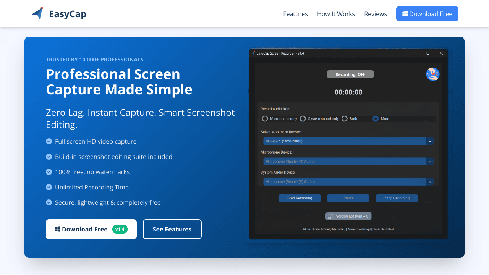Screen dimensions: 489x275
Task: Click the EasyCap paper plane logo
Action: click(37, 14)
